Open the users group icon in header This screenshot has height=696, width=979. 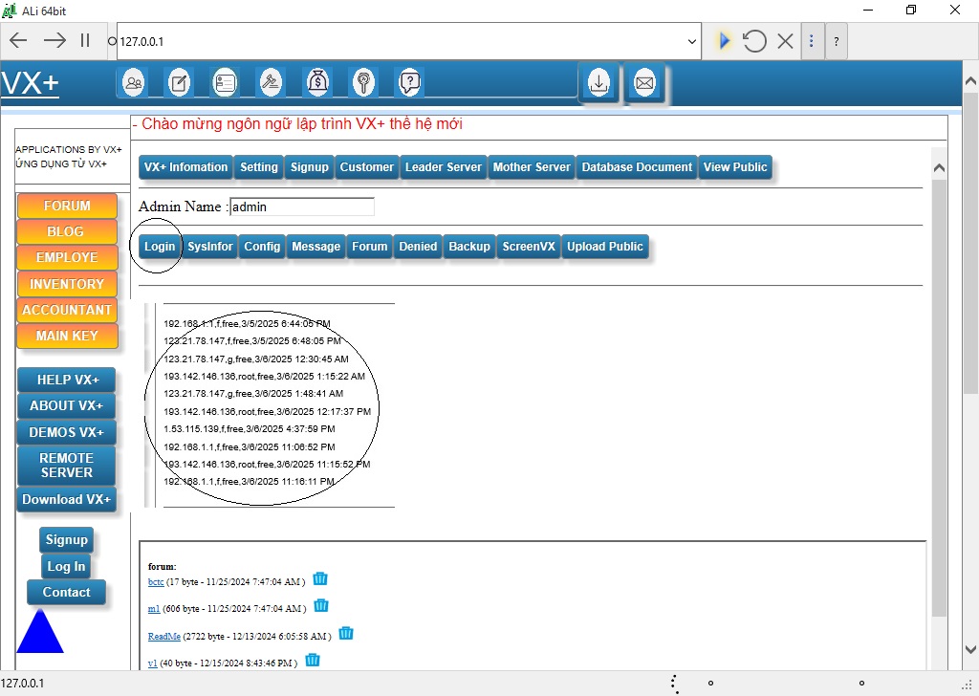[x=134, y=83]
